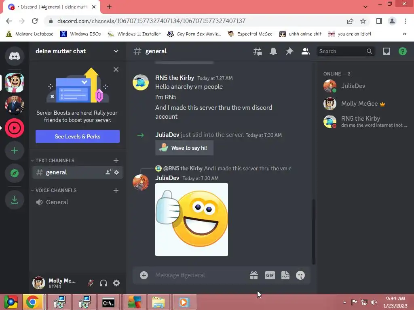The image size is (414, 310).
Task: Add a server with the plus icon
Action: coord(15,151)
